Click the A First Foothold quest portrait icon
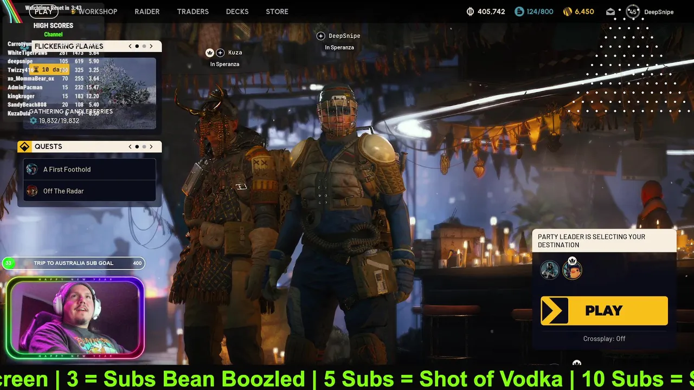694x390 pixels. (x=32, y=170)
